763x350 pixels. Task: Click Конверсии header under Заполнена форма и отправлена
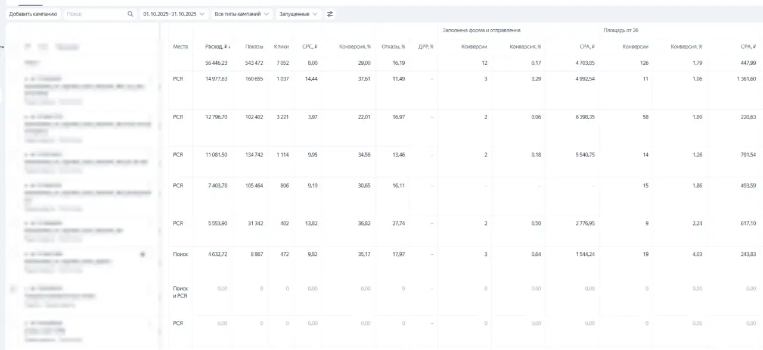tap(474, 46)
